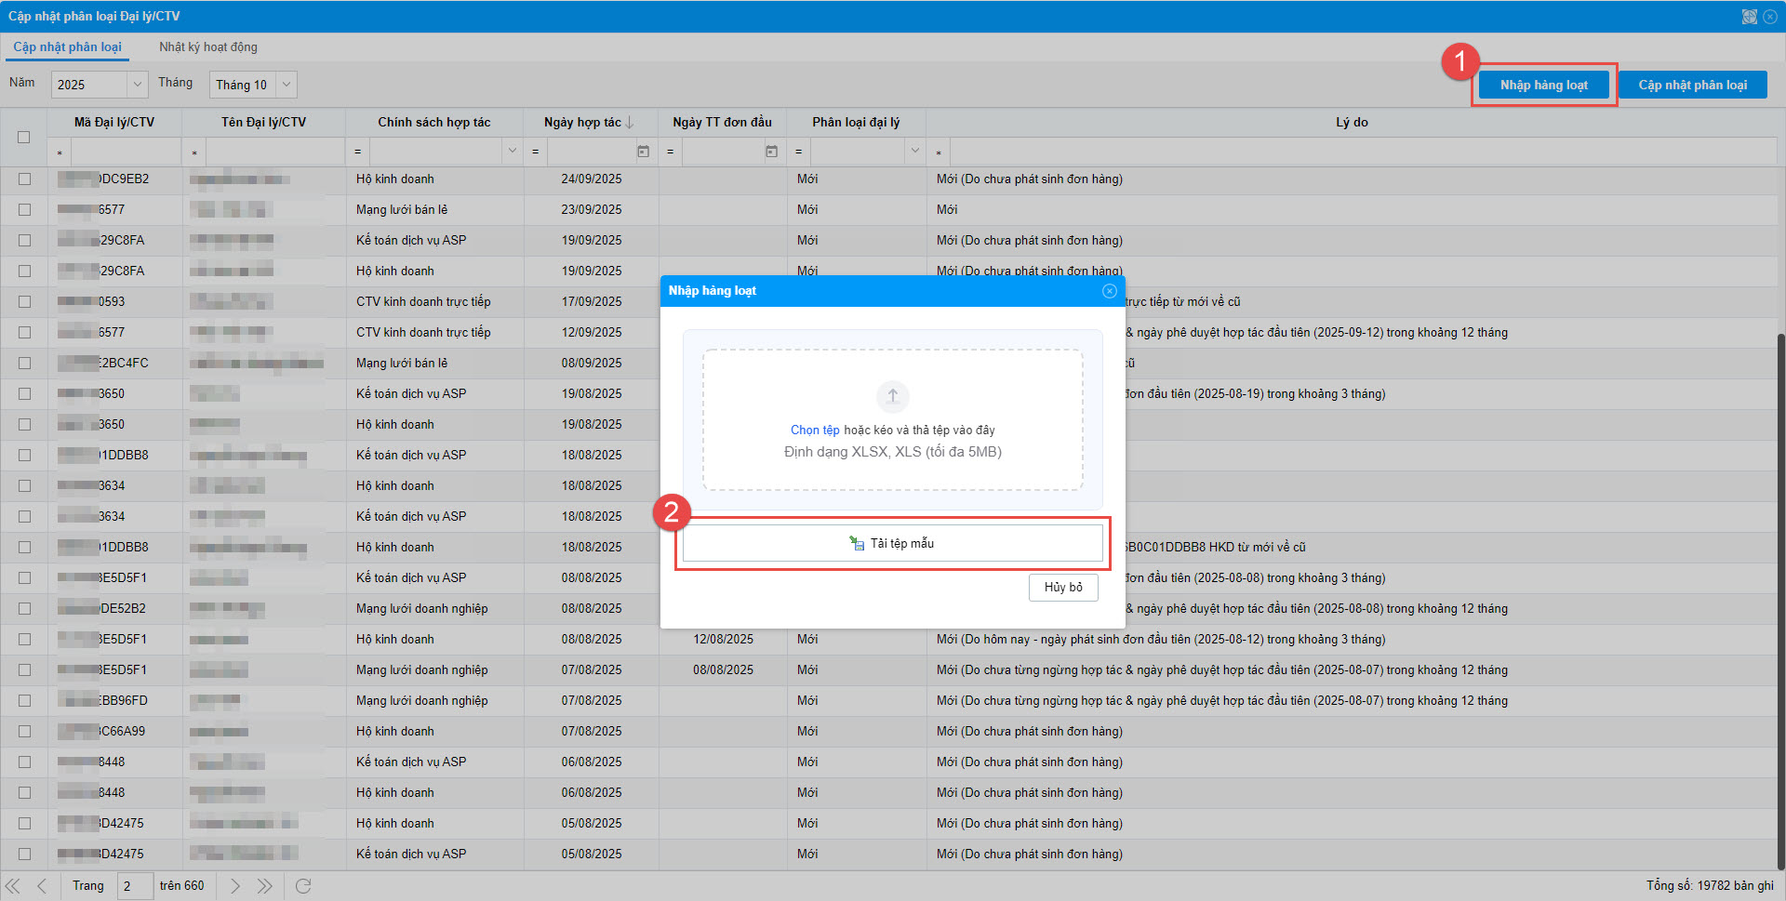Go to the previous page
The width and height of the screenshot is (1786, 901).
(42, 886)
